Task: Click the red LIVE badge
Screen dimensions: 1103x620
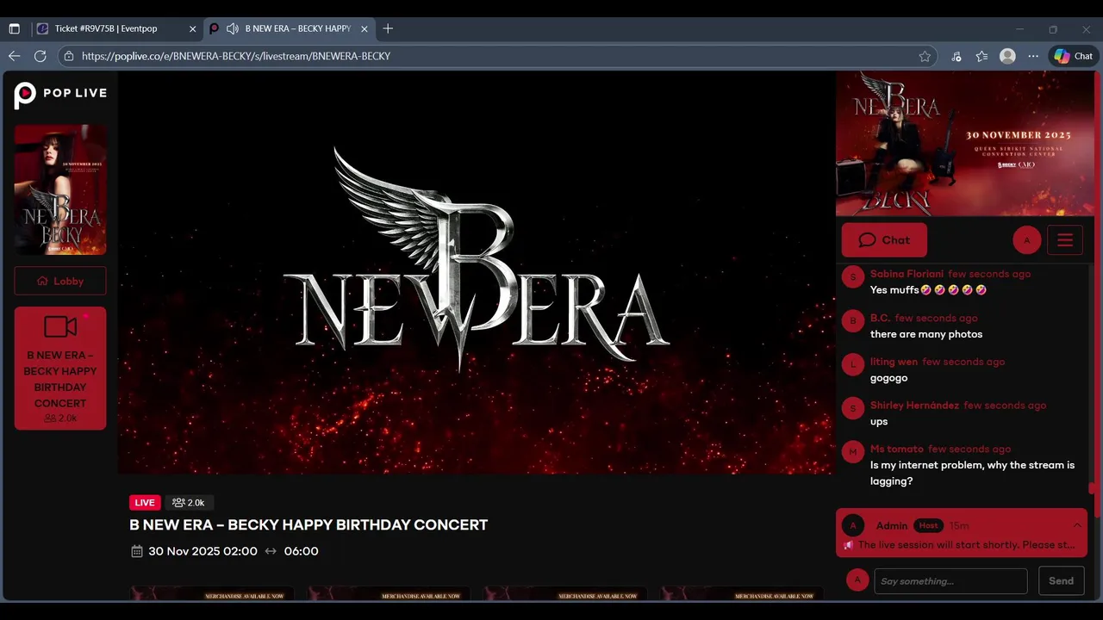Action: point(145,503)
